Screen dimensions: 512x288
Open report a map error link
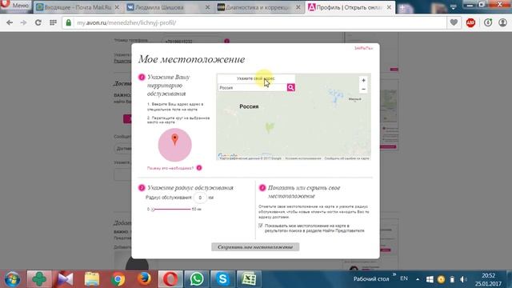(x=346, y=158)
